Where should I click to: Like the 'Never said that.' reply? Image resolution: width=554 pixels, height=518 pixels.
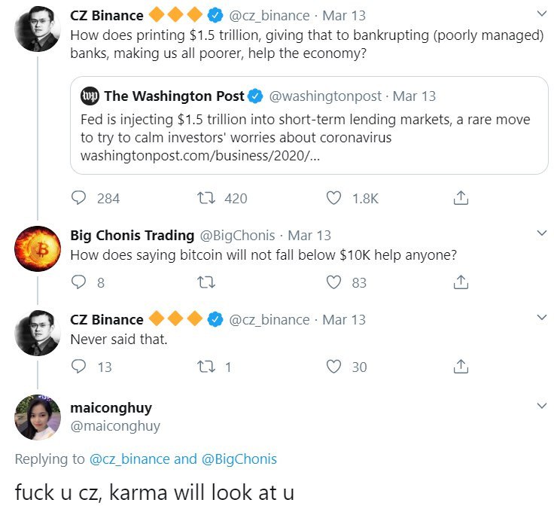[333, 367]
